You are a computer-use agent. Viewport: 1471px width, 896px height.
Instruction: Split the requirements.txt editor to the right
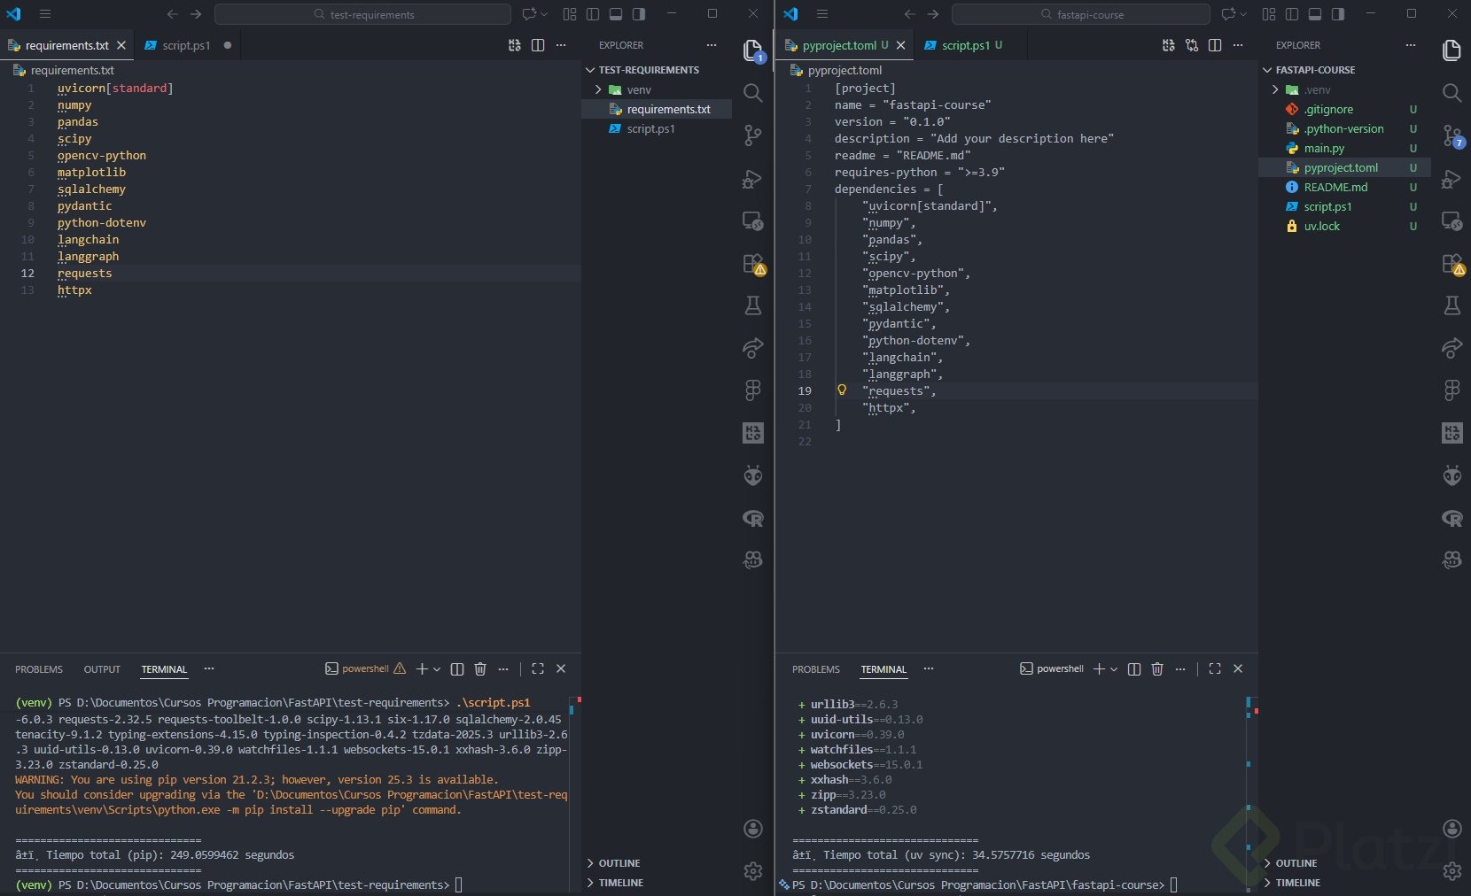coord(538,45)
